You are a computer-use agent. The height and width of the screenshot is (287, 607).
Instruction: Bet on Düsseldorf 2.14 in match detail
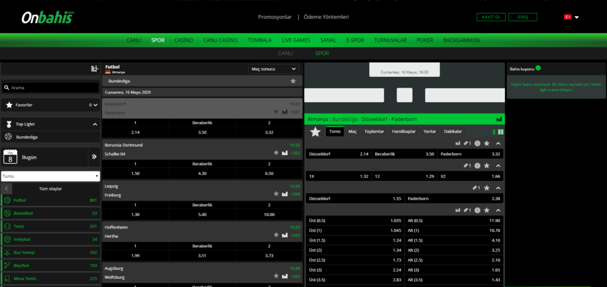point(338,154)
